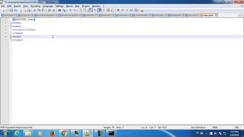
Task: Click the Close document toolbar icon
Action: [20, 10]
